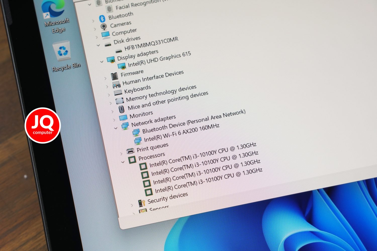Viewport: 377px width, 251px height.
Task: Select the Keyboards category icon
Action: [x=118, y=93]
